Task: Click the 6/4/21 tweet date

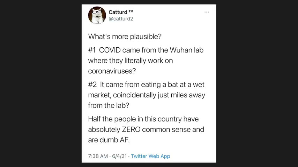Action: click(x=119, y=156)
